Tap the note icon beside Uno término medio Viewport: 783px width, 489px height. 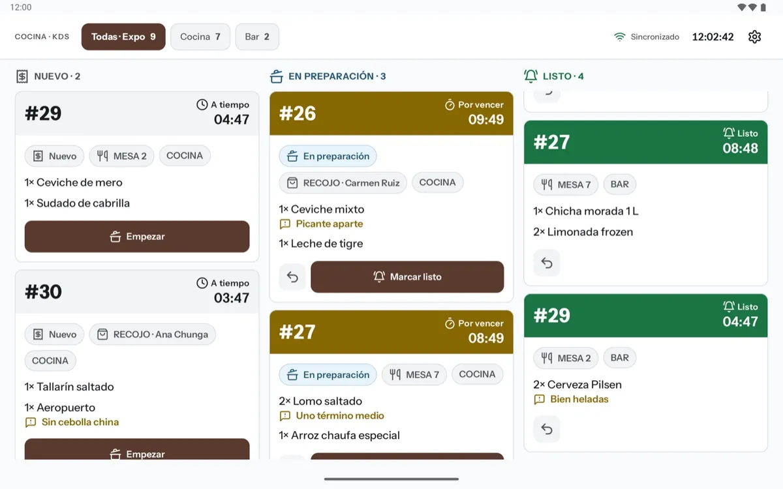coord(285,416)
